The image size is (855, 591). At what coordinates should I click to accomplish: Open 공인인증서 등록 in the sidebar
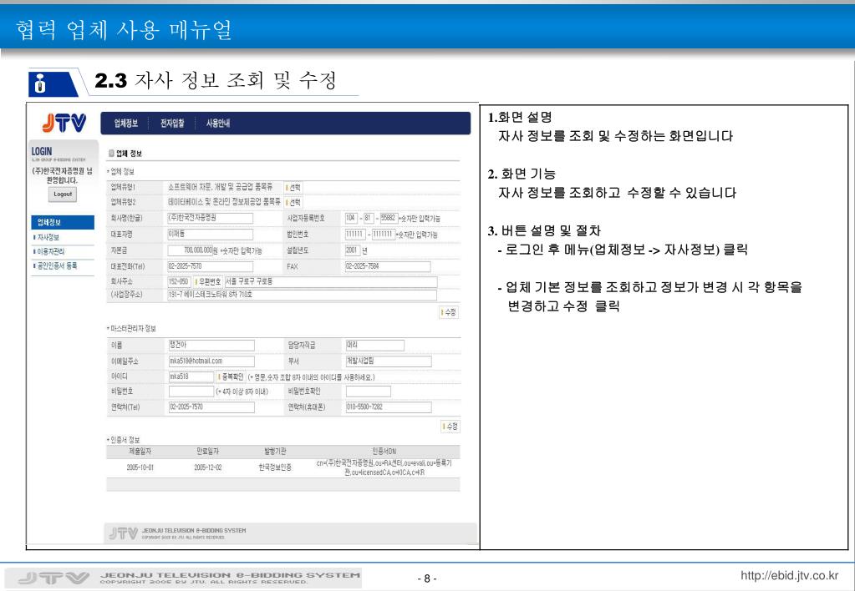[x=57, y=265]
